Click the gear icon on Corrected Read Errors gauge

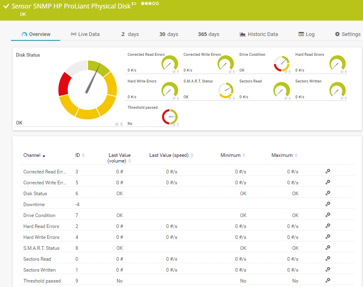click(174, 72)
